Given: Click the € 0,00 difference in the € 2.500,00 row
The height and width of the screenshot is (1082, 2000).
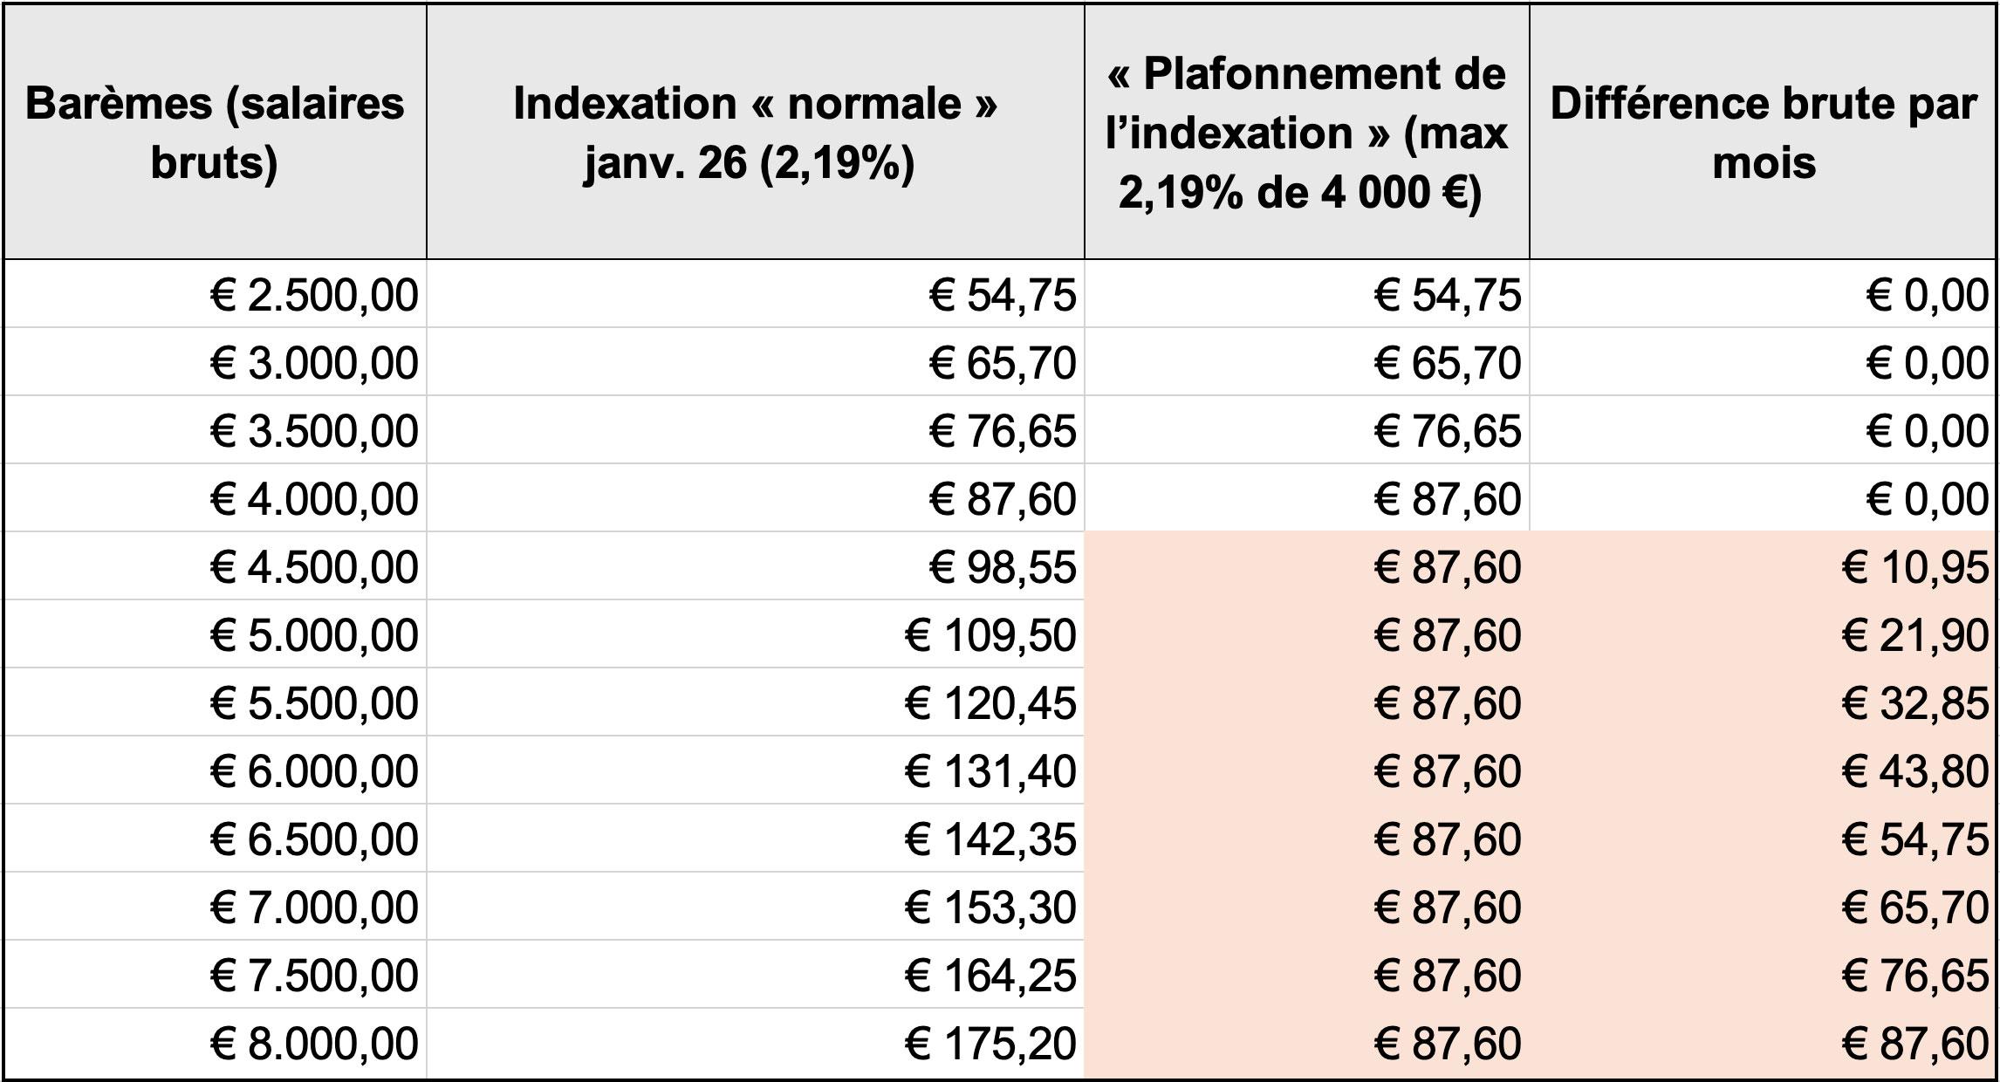Looking at the screenshot, I should 1927,295.
